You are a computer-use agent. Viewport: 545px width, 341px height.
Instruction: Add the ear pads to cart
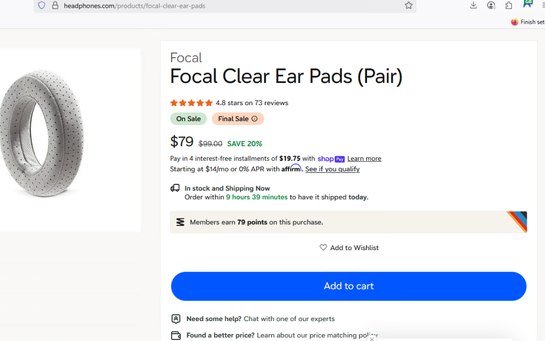tap(349, 286)
